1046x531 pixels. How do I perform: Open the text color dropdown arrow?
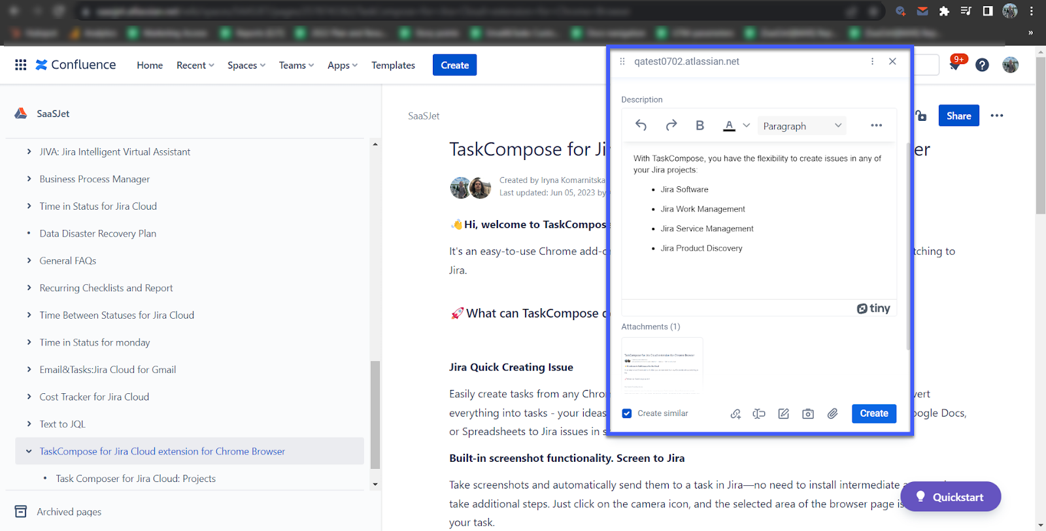point(747,125)
